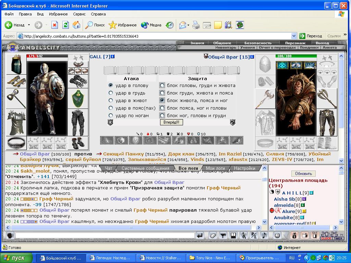
Task: Choose 'блок пояса, ног и головы'
Action: [x=162, y=108]
